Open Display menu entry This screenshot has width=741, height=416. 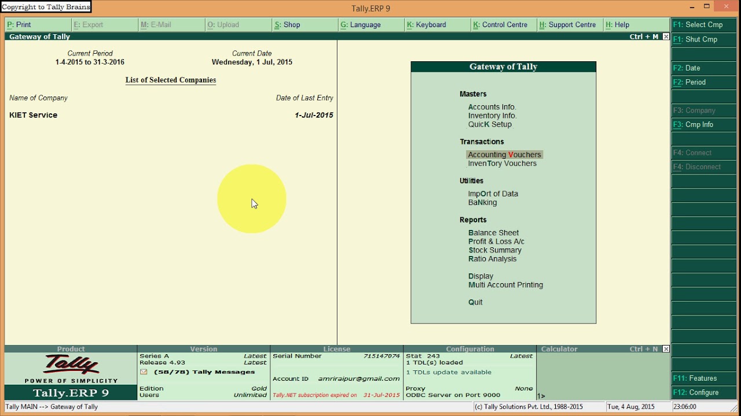pos(480,276)
